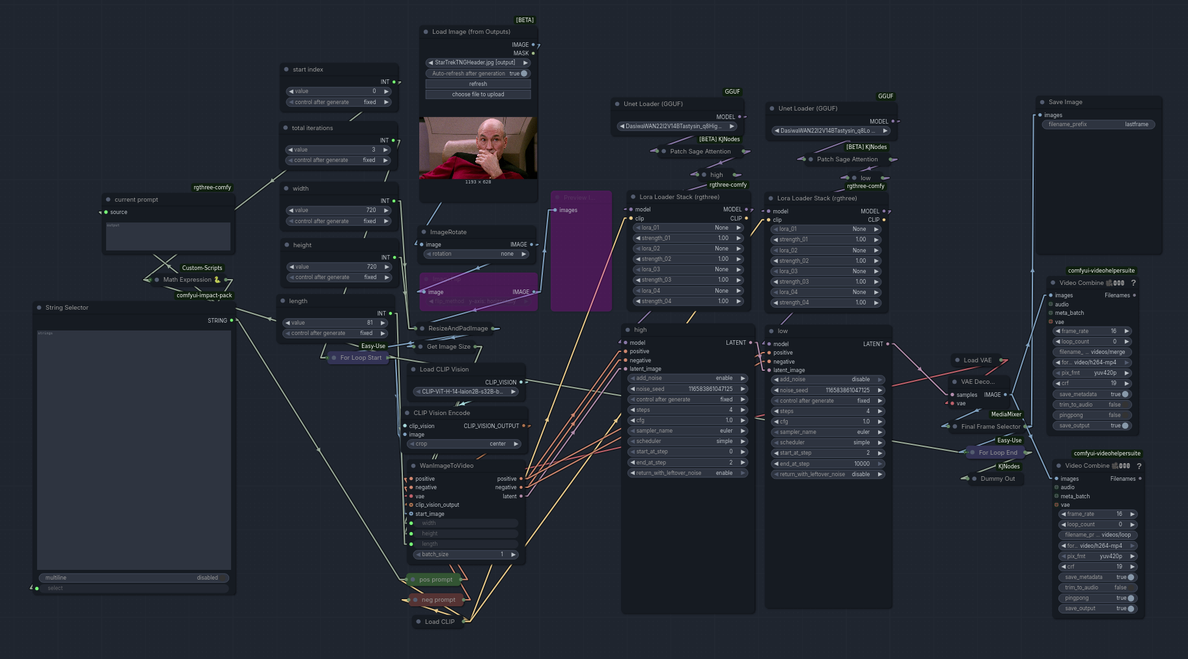Screen dimensions: 1188x659
Task: Open pix_fmt dropdown in videos/loop Video Combine
Action: 1098,556
